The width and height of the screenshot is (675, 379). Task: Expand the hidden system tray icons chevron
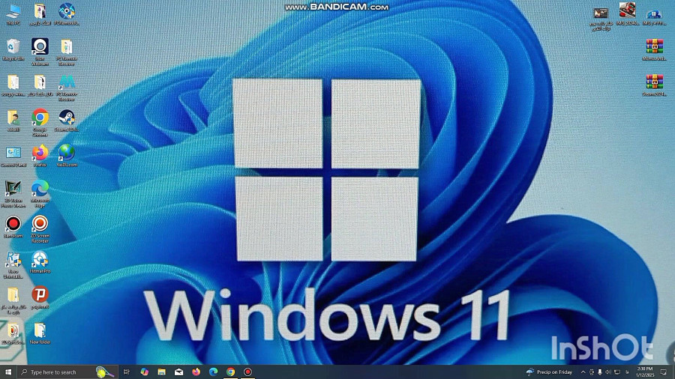point(583,372)
